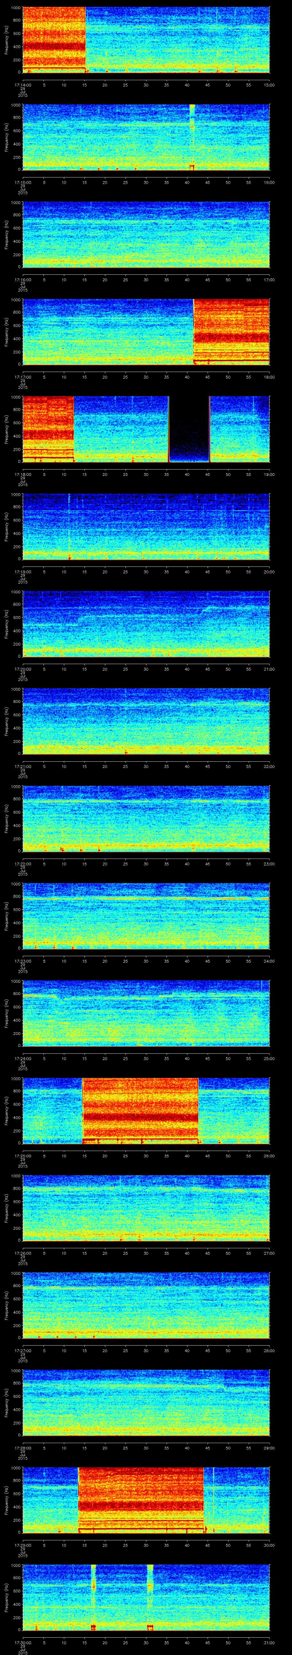Click the loud red burst in the 17:29:00 spectrogram
The width and height of the screenshot is (292, 1655).
click(141, 1500)
